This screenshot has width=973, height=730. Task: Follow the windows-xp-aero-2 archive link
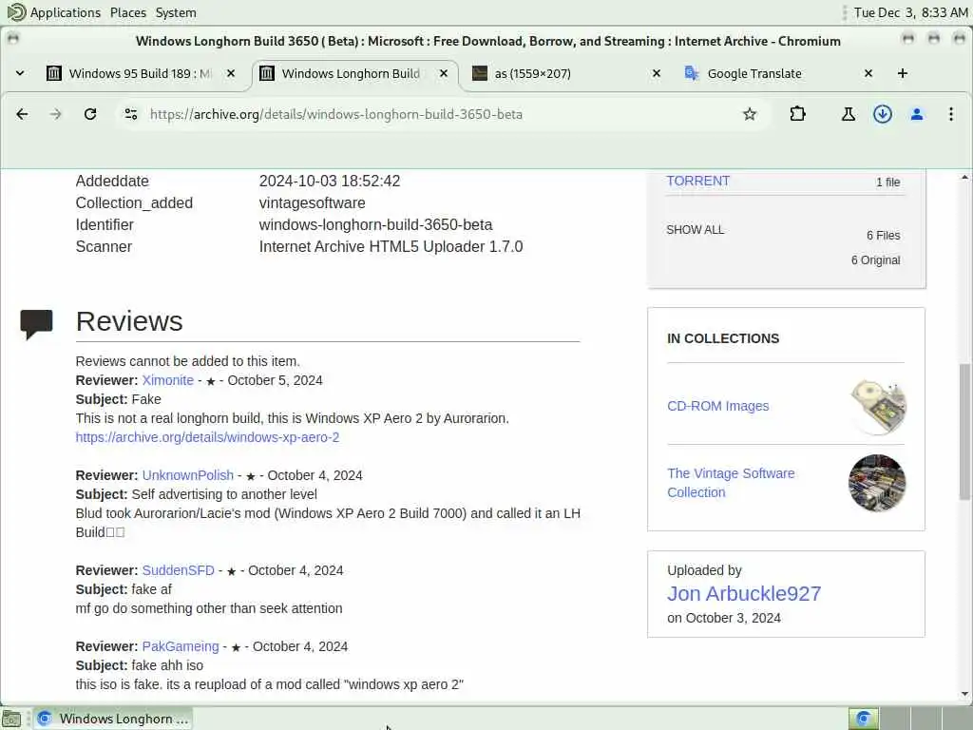click(207, 437)
